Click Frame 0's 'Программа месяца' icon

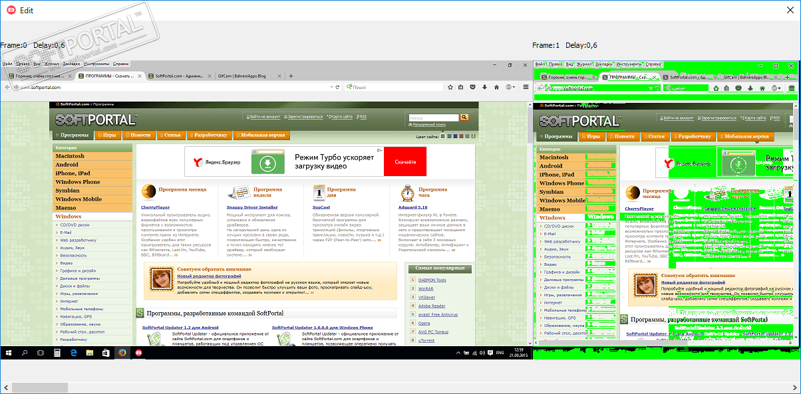point(148,193)
